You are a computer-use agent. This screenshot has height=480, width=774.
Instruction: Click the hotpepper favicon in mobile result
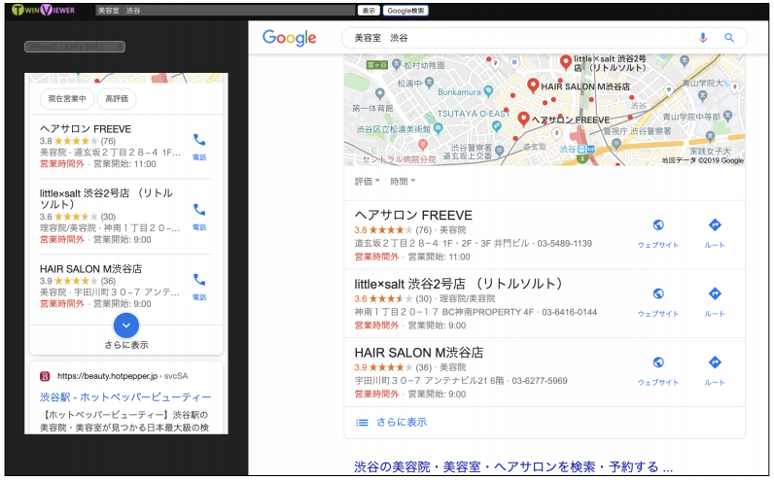coord(45,376)
